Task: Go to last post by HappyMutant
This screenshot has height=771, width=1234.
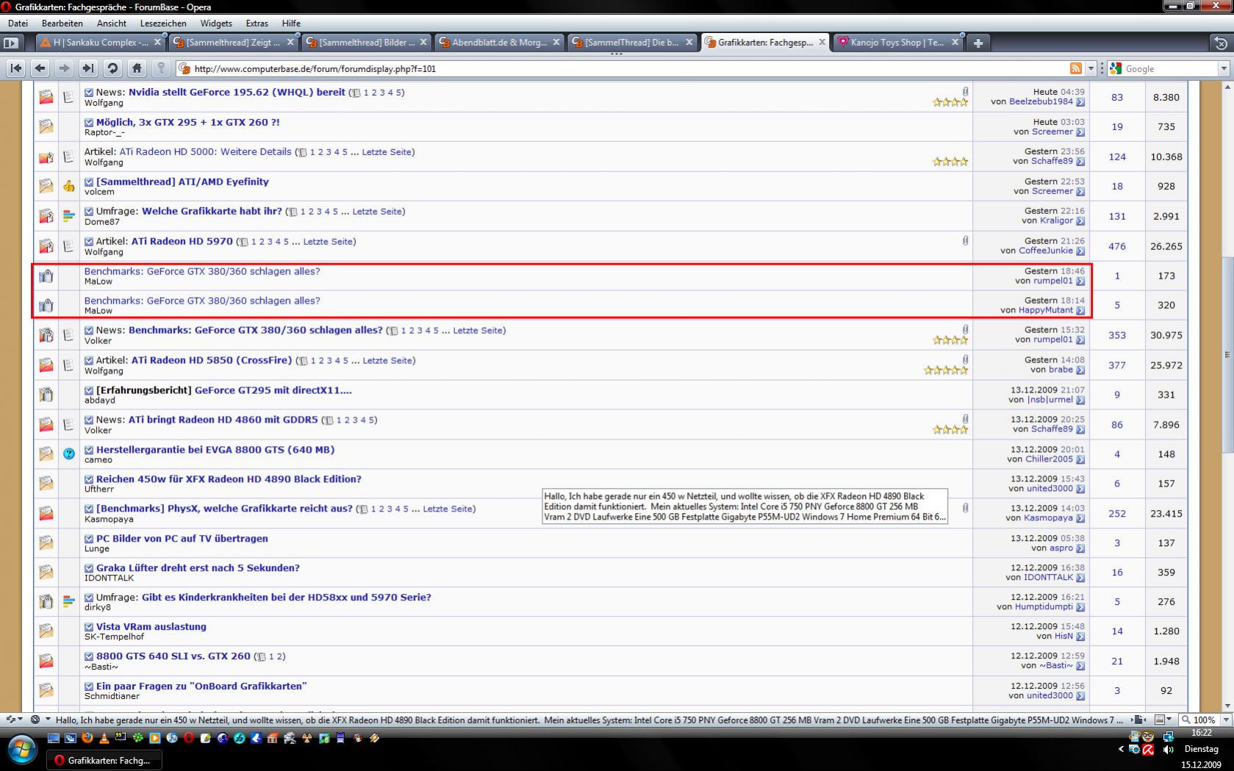Action: (x=1080, y=310)
